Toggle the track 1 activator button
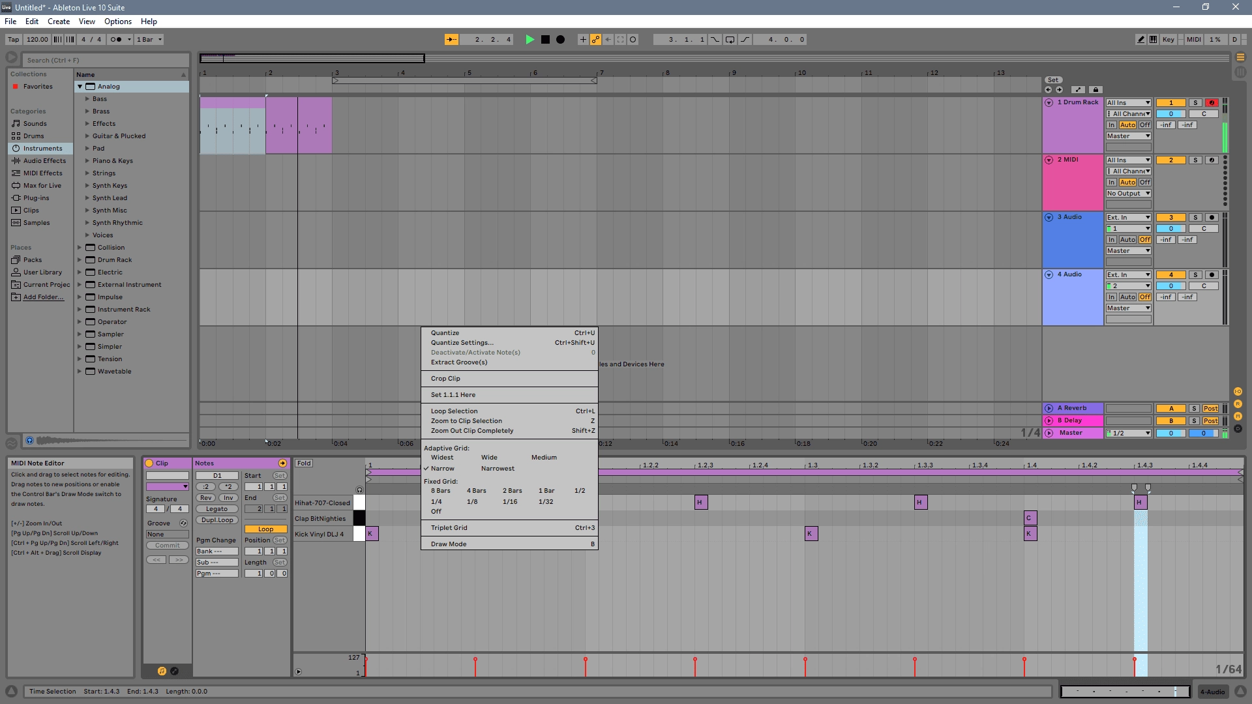 click(1171, 103)
